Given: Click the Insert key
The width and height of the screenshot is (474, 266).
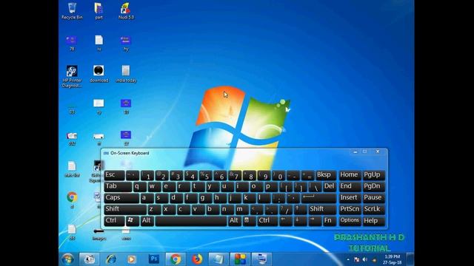Looking at the screenshot, I should 350,198.
